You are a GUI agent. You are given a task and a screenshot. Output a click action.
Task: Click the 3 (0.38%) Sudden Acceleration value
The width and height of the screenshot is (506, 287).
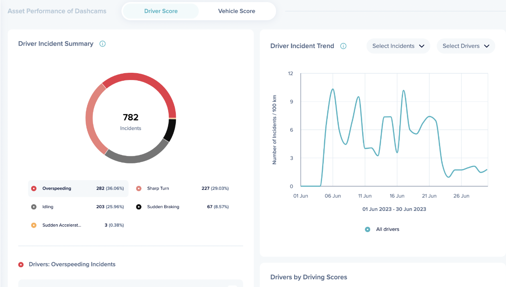point(114,225)
